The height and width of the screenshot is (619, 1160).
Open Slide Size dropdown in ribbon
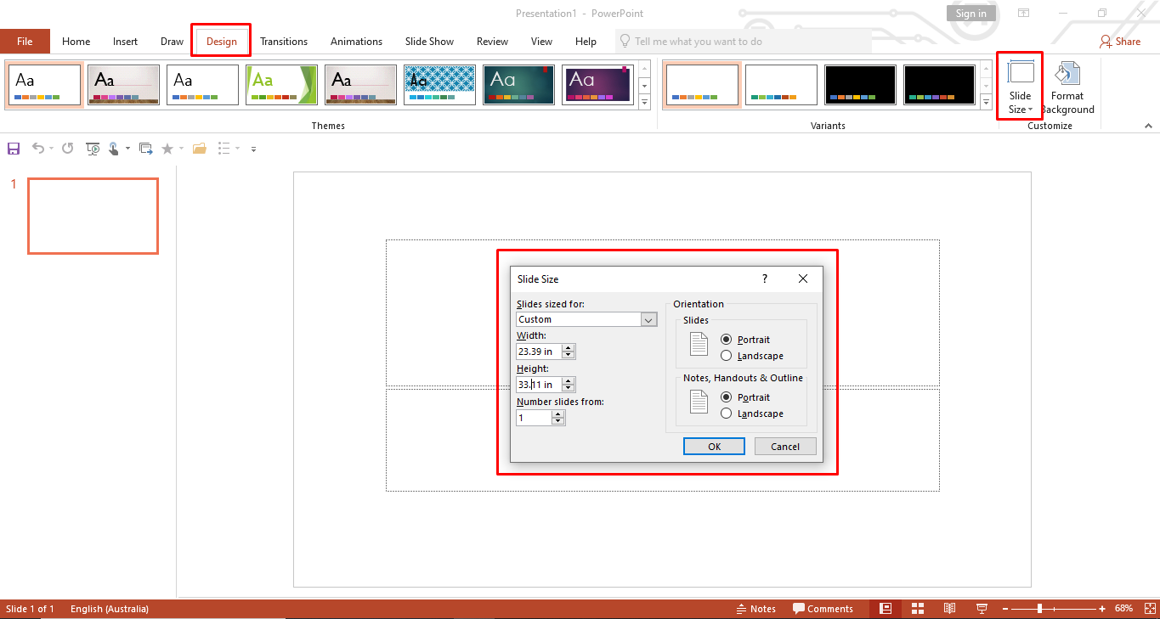pyautogui.click(x=1020, y=87)
